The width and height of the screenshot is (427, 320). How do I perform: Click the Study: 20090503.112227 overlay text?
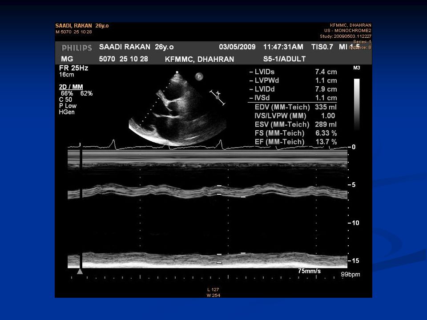click(346, 36)
